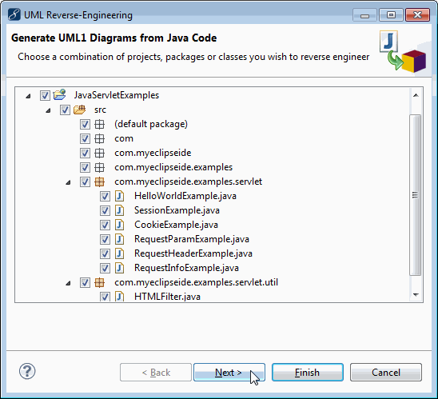
Task: Click the JavaServletExamples project folder icon
Action: [59, 95]
